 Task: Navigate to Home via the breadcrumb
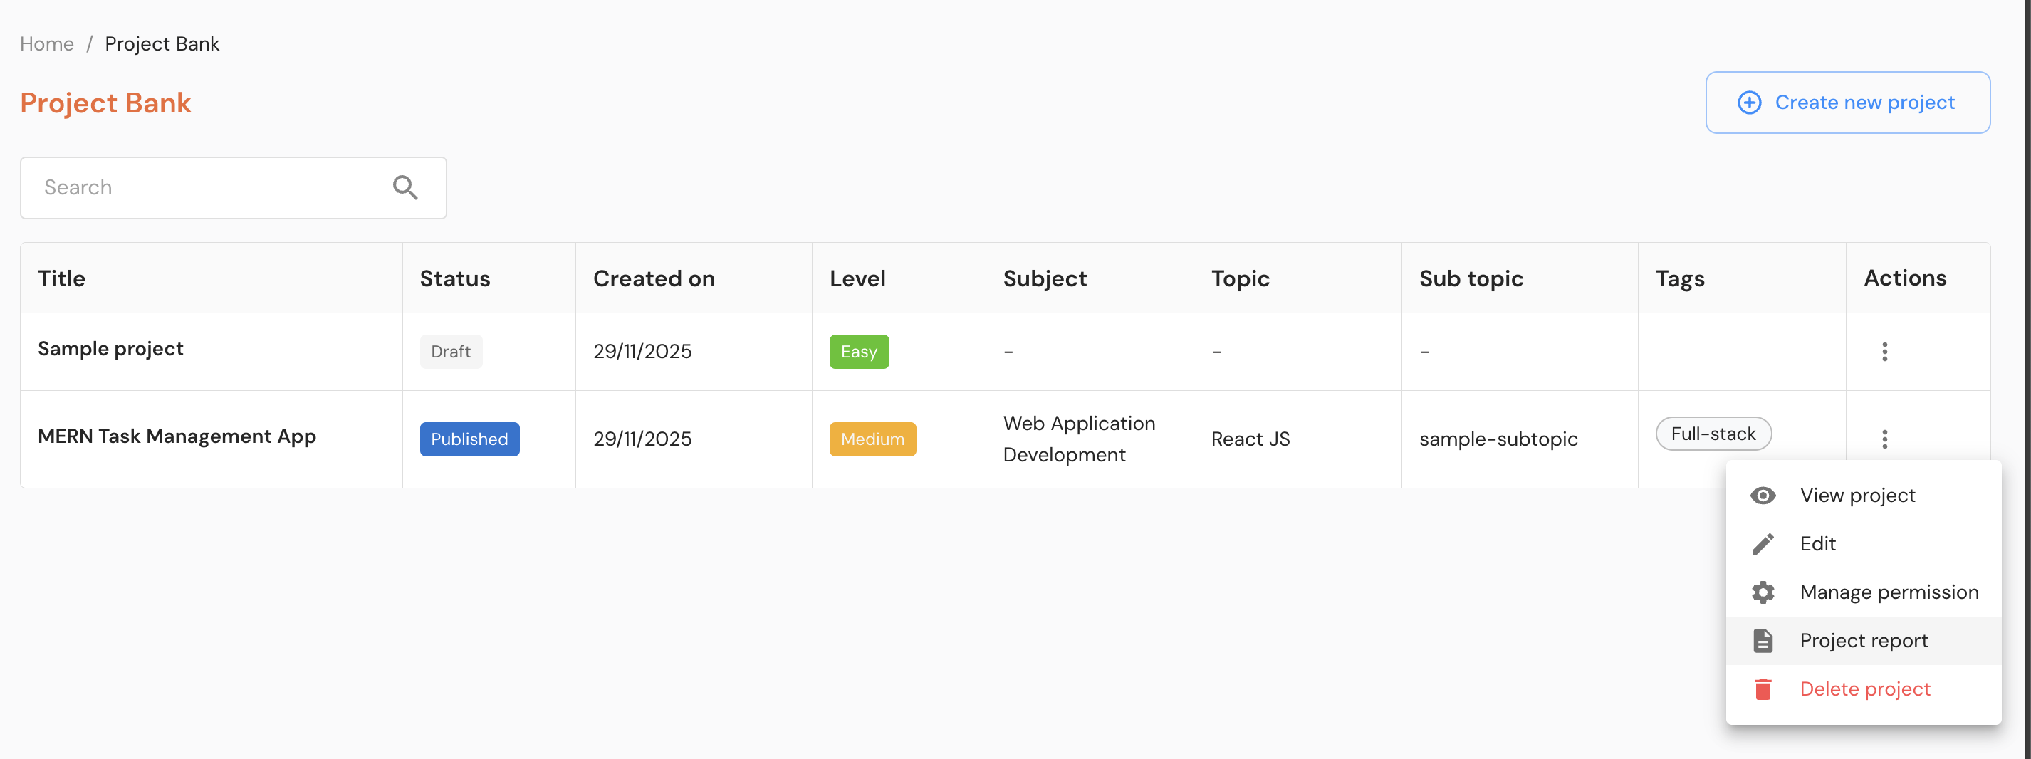pyautogui.click(x=46, y=43)
